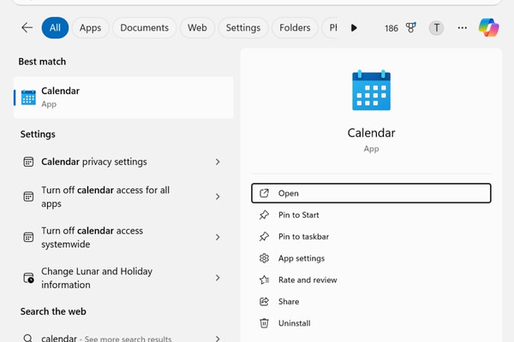Open the T user account avatar

(436, 28)
